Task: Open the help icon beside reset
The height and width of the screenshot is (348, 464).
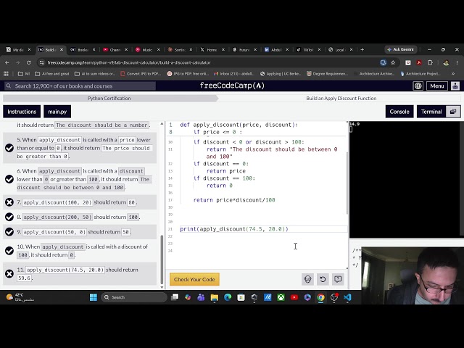Action: 338,279
